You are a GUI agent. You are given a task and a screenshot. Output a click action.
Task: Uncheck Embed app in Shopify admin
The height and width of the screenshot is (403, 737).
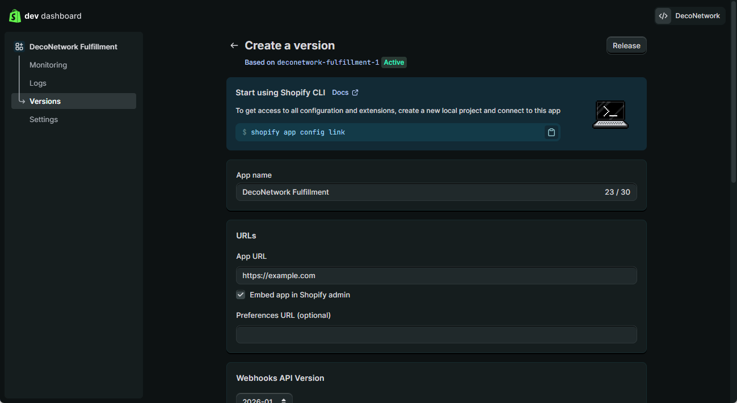[241, 295]
